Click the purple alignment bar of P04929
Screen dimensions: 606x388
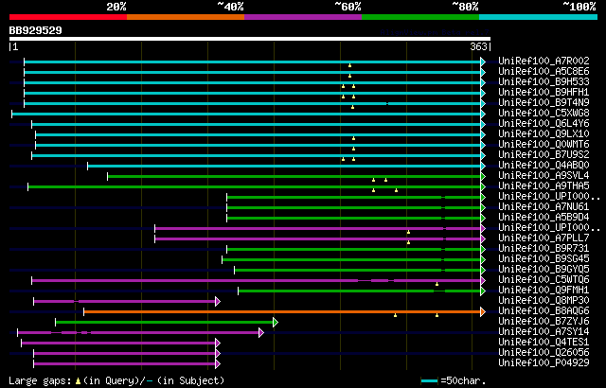[124, 364]
